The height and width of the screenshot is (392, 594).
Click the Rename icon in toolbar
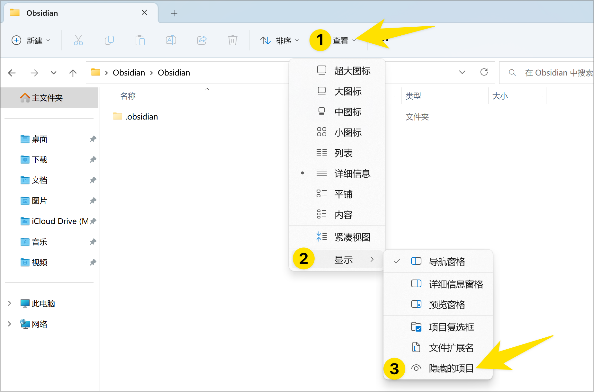tap(171, 40)
